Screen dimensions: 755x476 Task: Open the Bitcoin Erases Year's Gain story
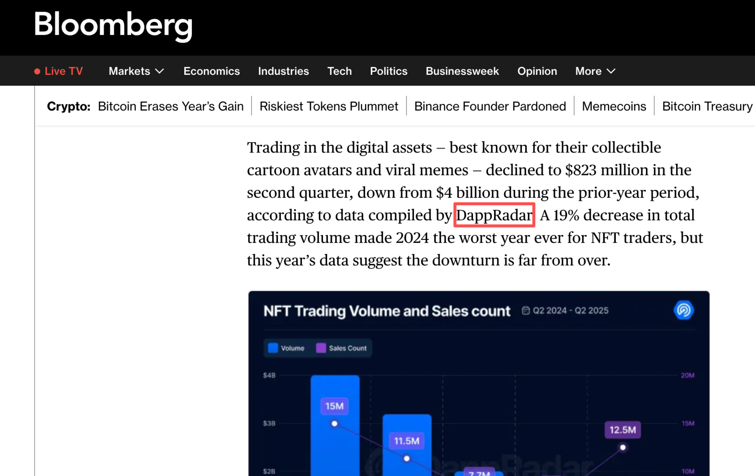(x=170, y=106)
